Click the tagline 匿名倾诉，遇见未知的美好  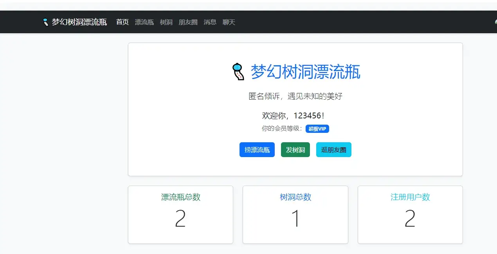[295, 96]
